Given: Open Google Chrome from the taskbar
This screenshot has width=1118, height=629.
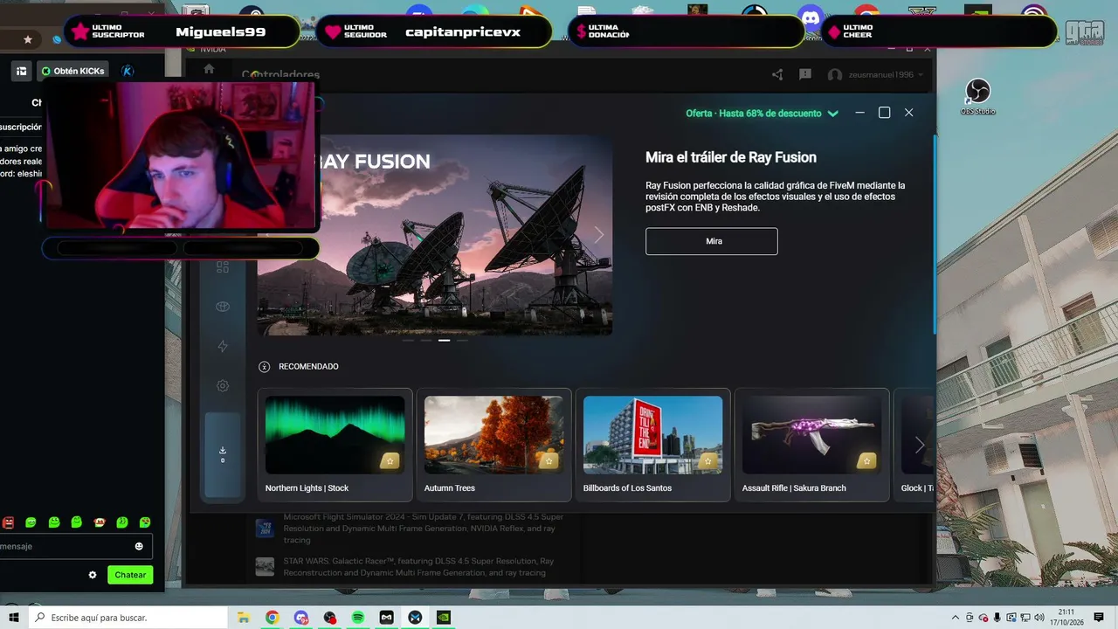Looking at the screenshot, I should click(x=273, y=618).
